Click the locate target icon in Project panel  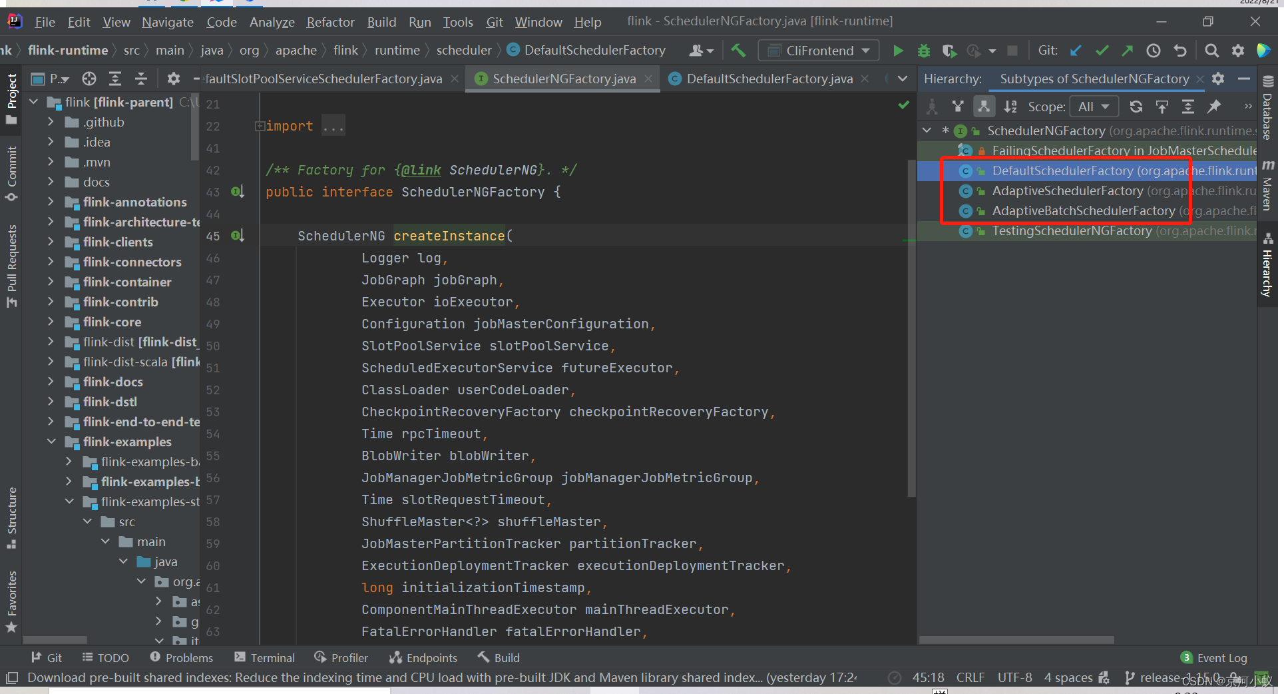(x=89, y=79)
